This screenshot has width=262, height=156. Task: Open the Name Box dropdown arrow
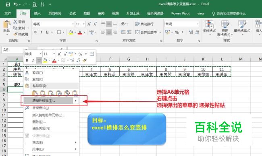(26, 50)
